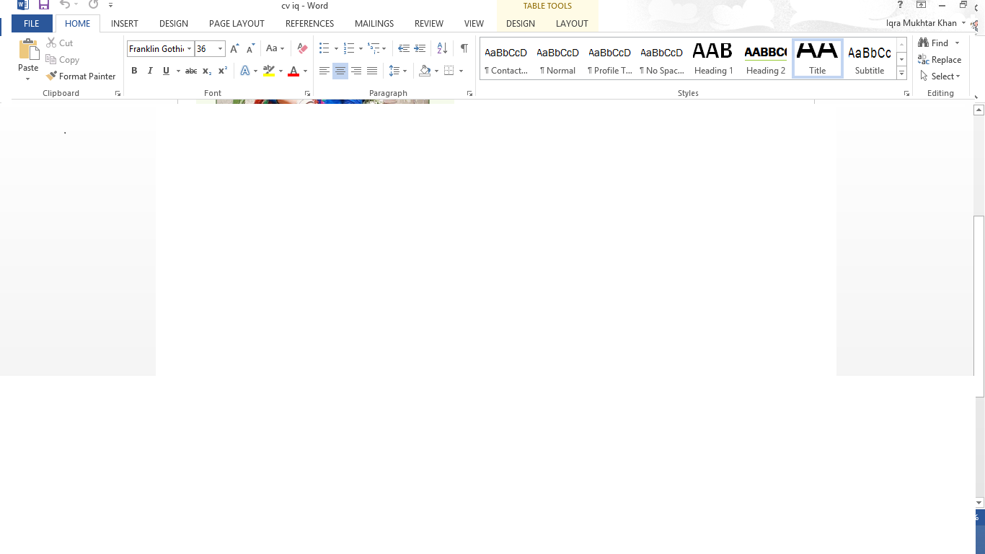Viewport: 985px width, 554px height.
Task: Toggle Bold formatting
Action: coord(134,71)
